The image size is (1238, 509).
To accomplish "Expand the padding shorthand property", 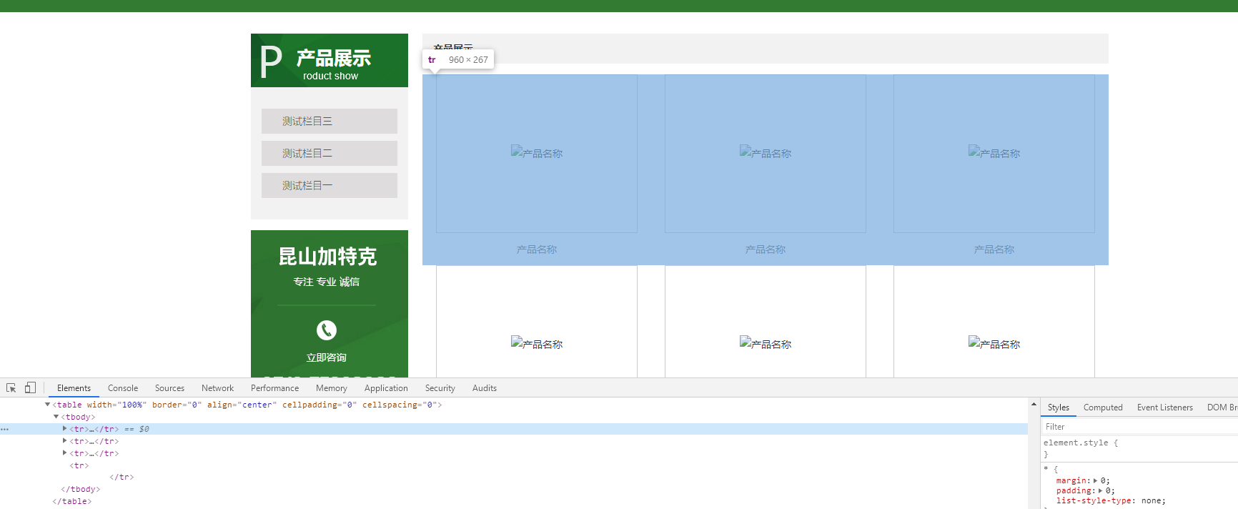I will coord(1101,490).
